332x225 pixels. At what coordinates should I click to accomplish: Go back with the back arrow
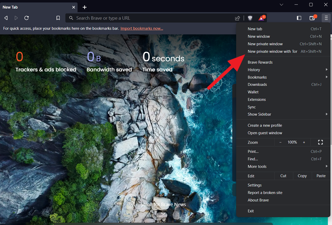point(6,18)
